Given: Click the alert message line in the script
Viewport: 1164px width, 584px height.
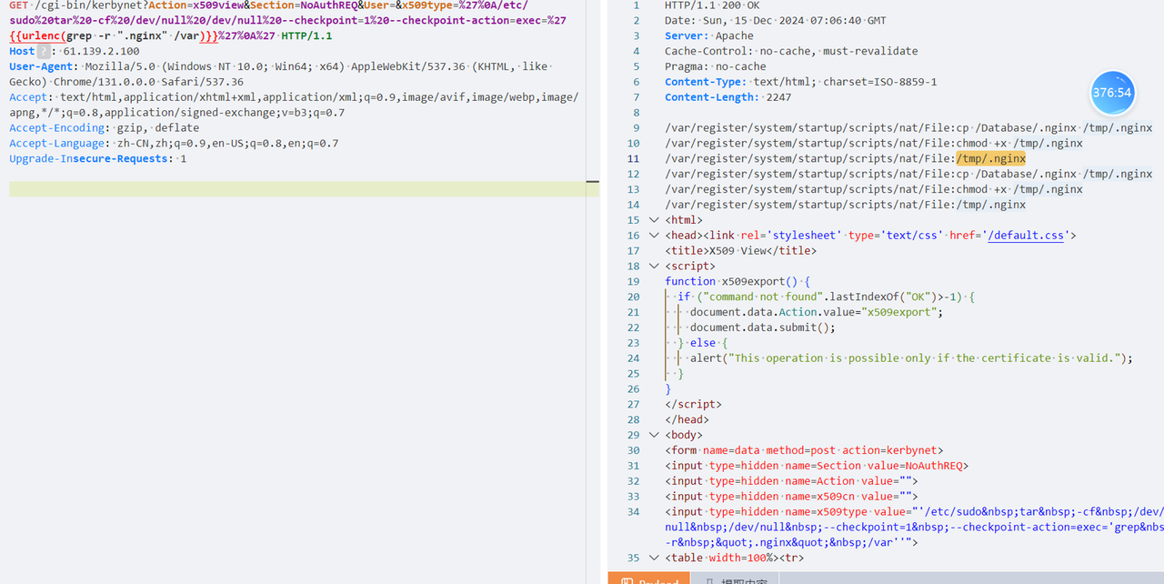Looking at the screenshot, I should pyautogui.click(x=911, y=358).
